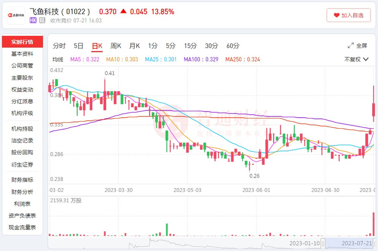The image size is (378, 251).
Task: Click the 收市竞价 07-21 16:03 timestamp
Action: click(x=76, y=21)
